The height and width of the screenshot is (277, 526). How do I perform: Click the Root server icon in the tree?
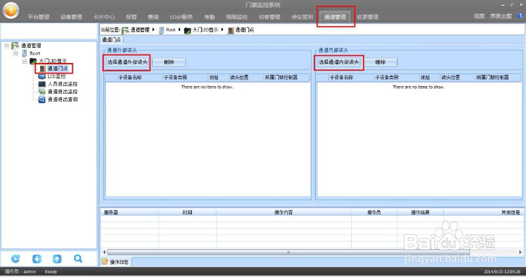[x=24, y=53]
